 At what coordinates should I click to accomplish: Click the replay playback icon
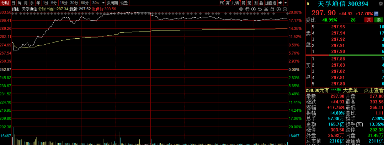(x=254, y=9)
